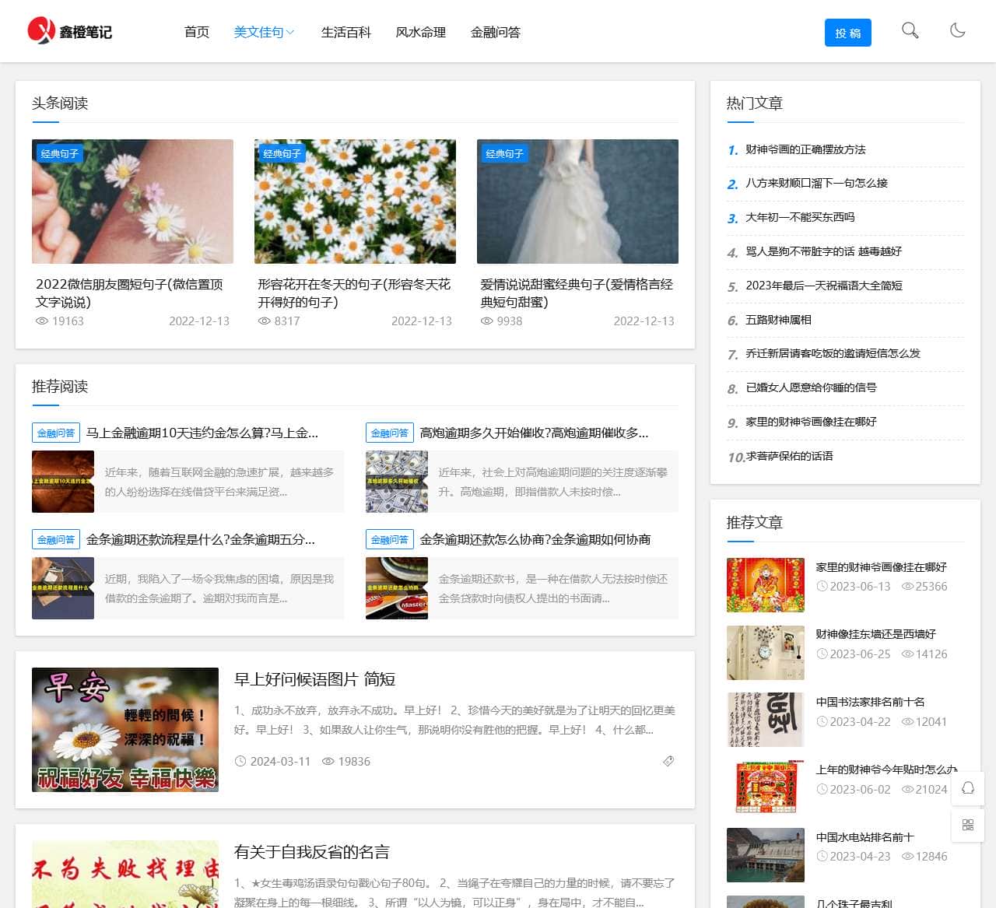Open recommended article 财神像挂东墙还是西墙好
The image size is (996, 908).
coord(875,634)
